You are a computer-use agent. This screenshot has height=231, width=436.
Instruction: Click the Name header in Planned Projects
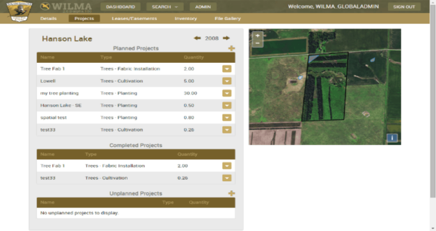click(47, 57)
